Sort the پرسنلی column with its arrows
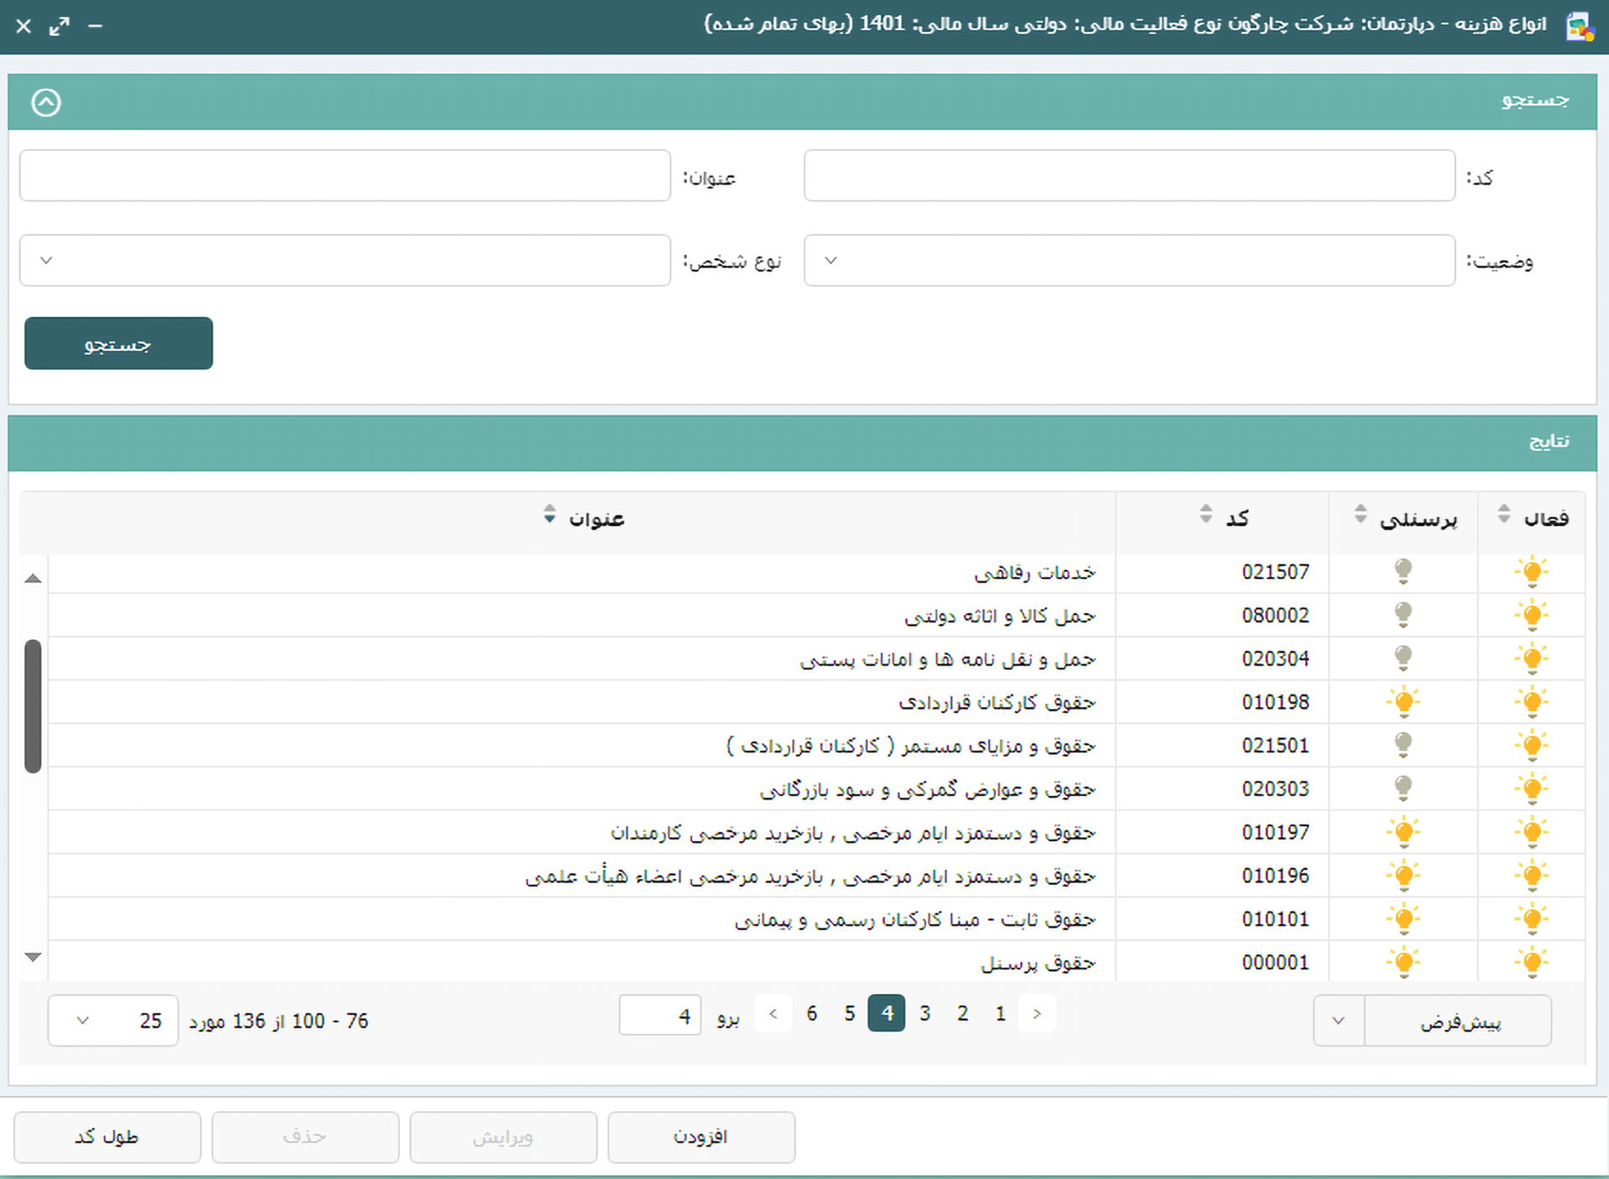The height and width of the screenshot is (1179, 1609). pos(1360,515)
